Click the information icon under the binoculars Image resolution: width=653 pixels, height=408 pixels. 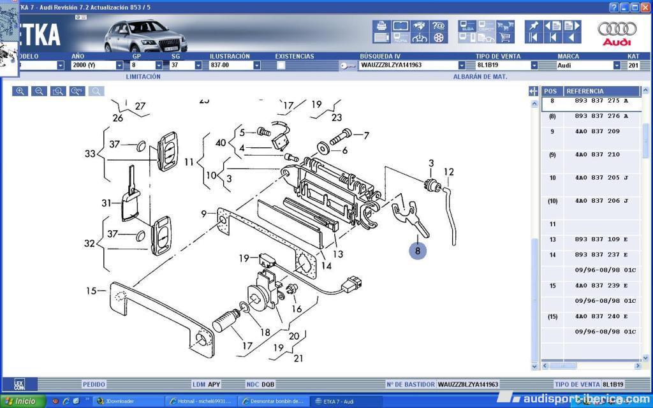pyautogui.click(x=420, y=38)
